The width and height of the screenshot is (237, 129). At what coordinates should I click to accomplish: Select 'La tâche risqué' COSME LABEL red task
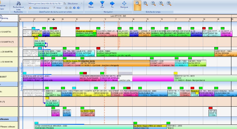(88, 113)
